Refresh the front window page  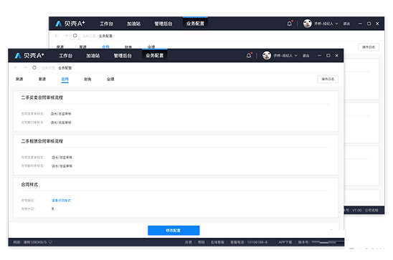coord(34,68)
